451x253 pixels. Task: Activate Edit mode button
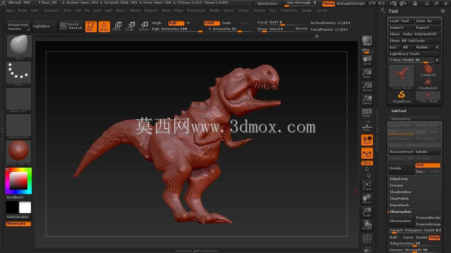(x=91, y=26)
